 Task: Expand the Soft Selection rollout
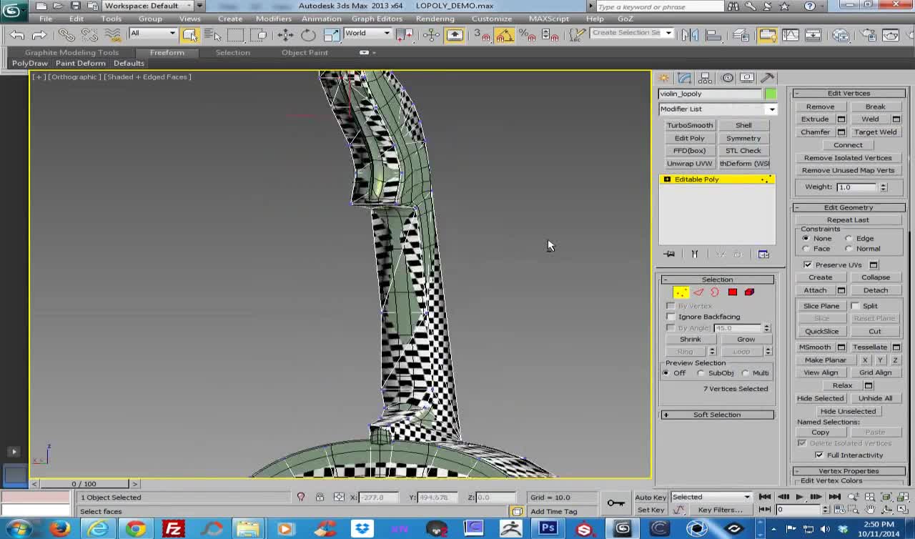pos(717,415)
